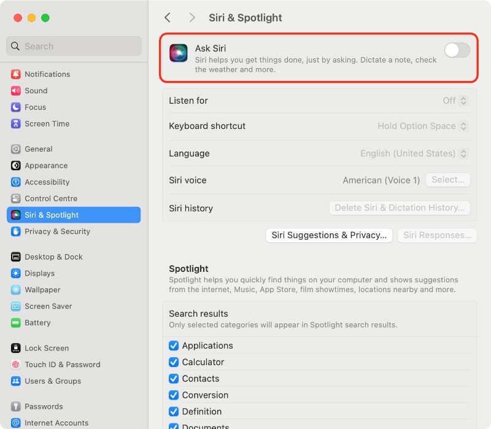This screenshot has height=429, width=491.
Task: Click the Internet Accounts @ icon
Action: pyautogui.click(x=16, y=423)
